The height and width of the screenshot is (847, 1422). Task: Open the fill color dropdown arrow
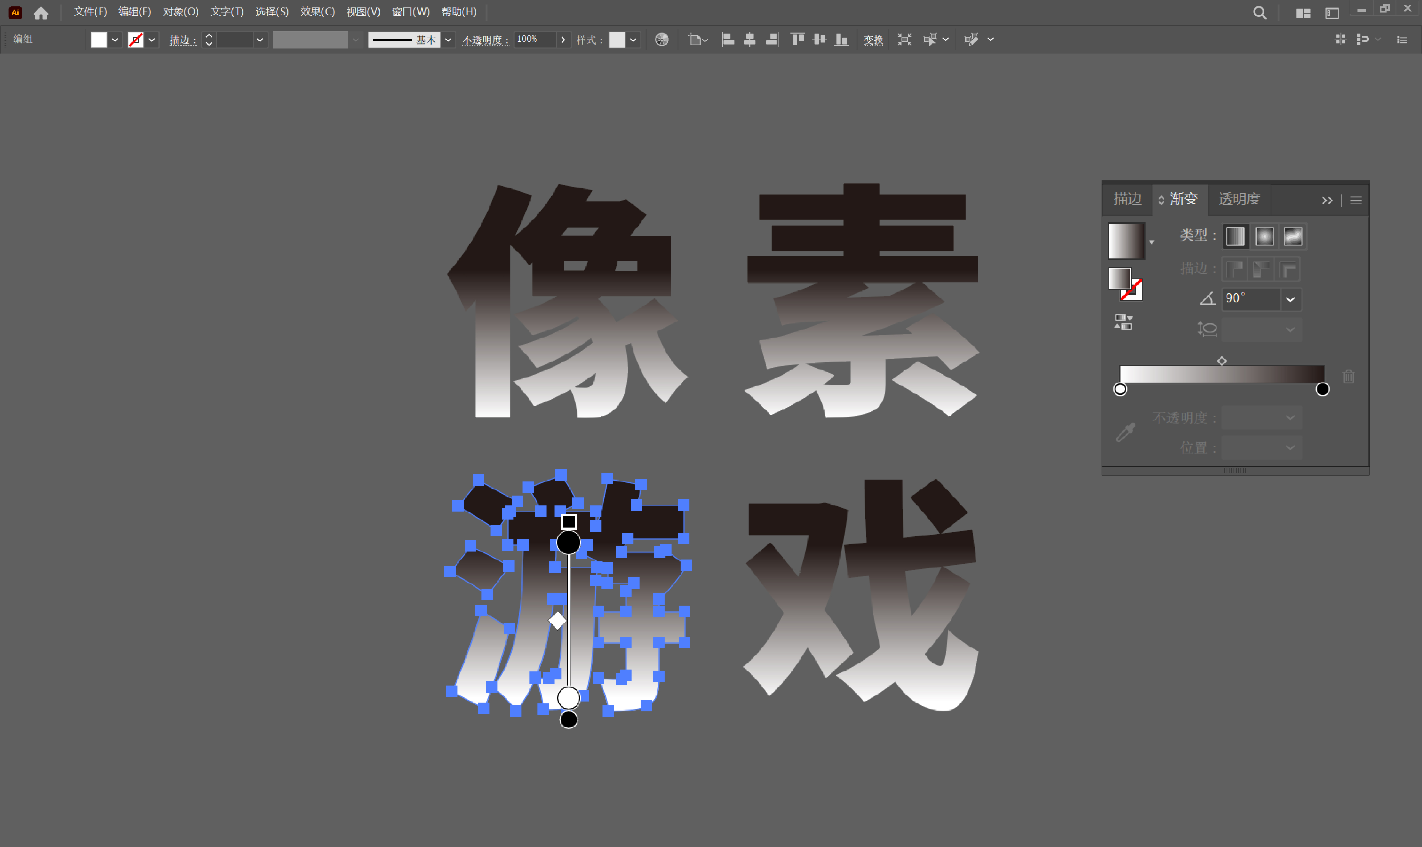pos(115,40)
